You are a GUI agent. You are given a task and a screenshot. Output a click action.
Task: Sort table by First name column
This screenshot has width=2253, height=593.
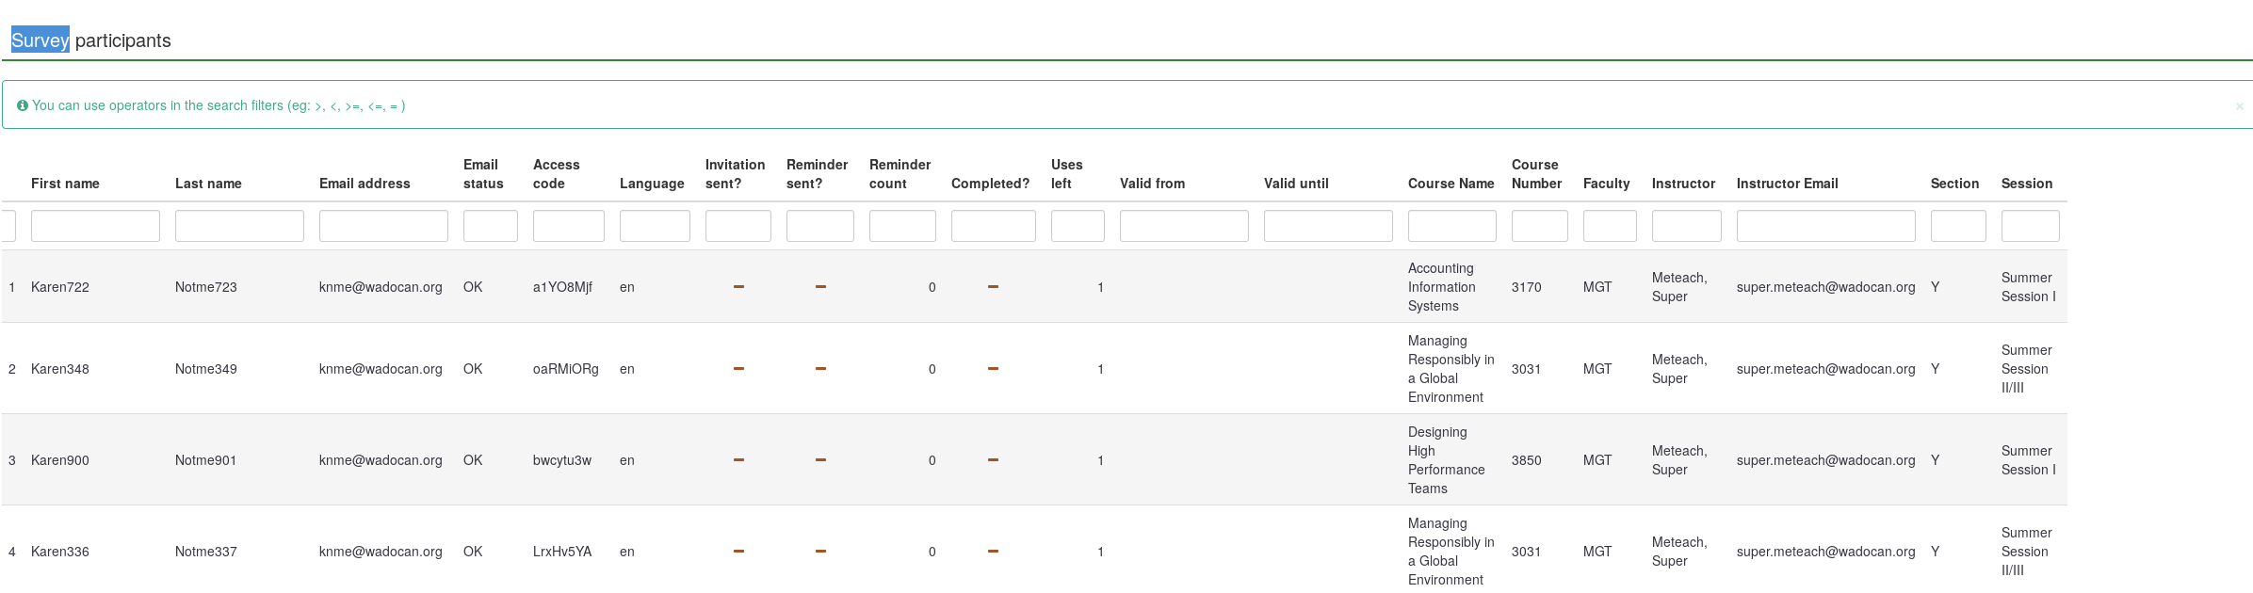point(65,184)
